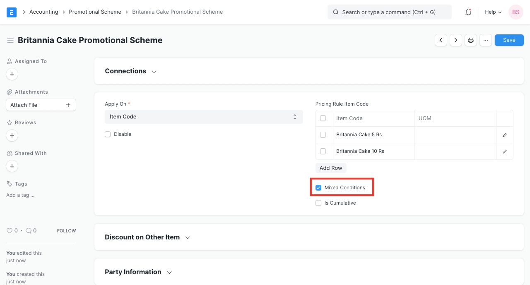Add an assignee with plus button
Screen dimensions: 530x285
(x=12, y=74)
